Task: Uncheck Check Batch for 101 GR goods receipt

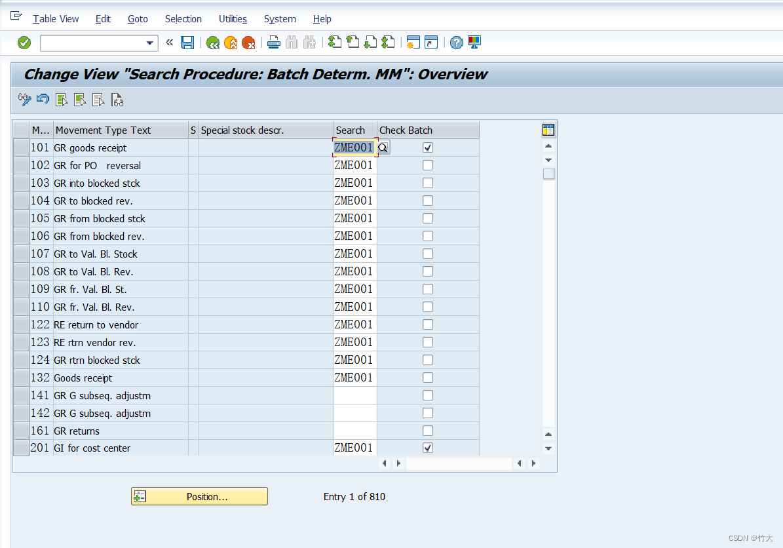Action: (x=428, y=147)
